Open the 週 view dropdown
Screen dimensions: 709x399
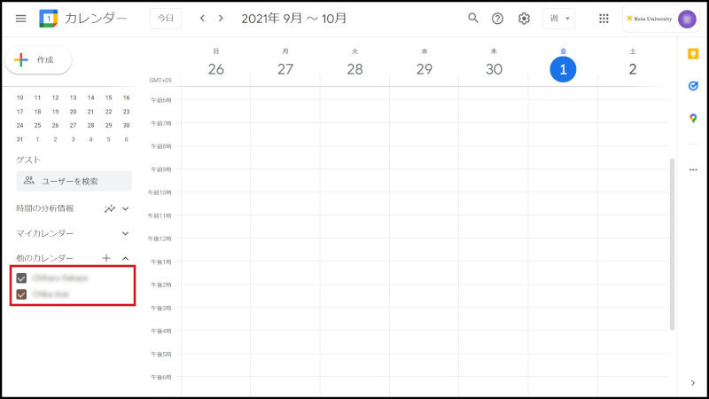558,19
